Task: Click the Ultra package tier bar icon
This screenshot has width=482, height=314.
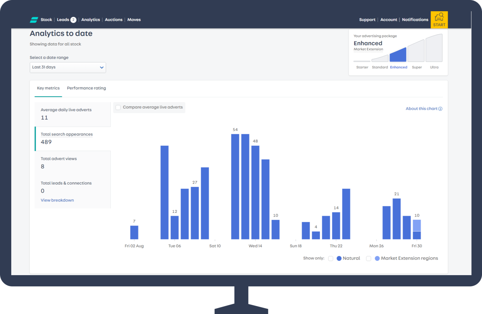Action: coord(434,49)
